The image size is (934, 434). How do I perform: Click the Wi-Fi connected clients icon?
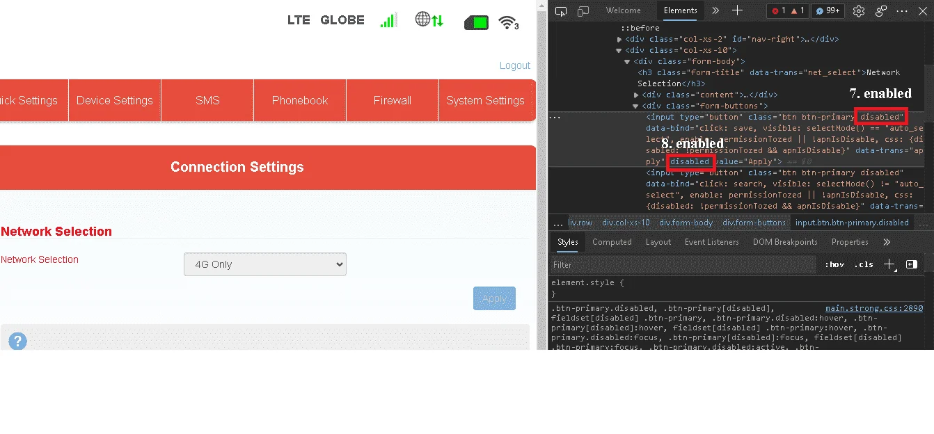509,23
